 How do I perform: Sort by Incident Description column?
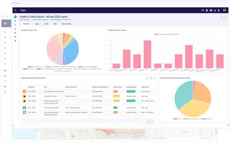tap(71, 87)
